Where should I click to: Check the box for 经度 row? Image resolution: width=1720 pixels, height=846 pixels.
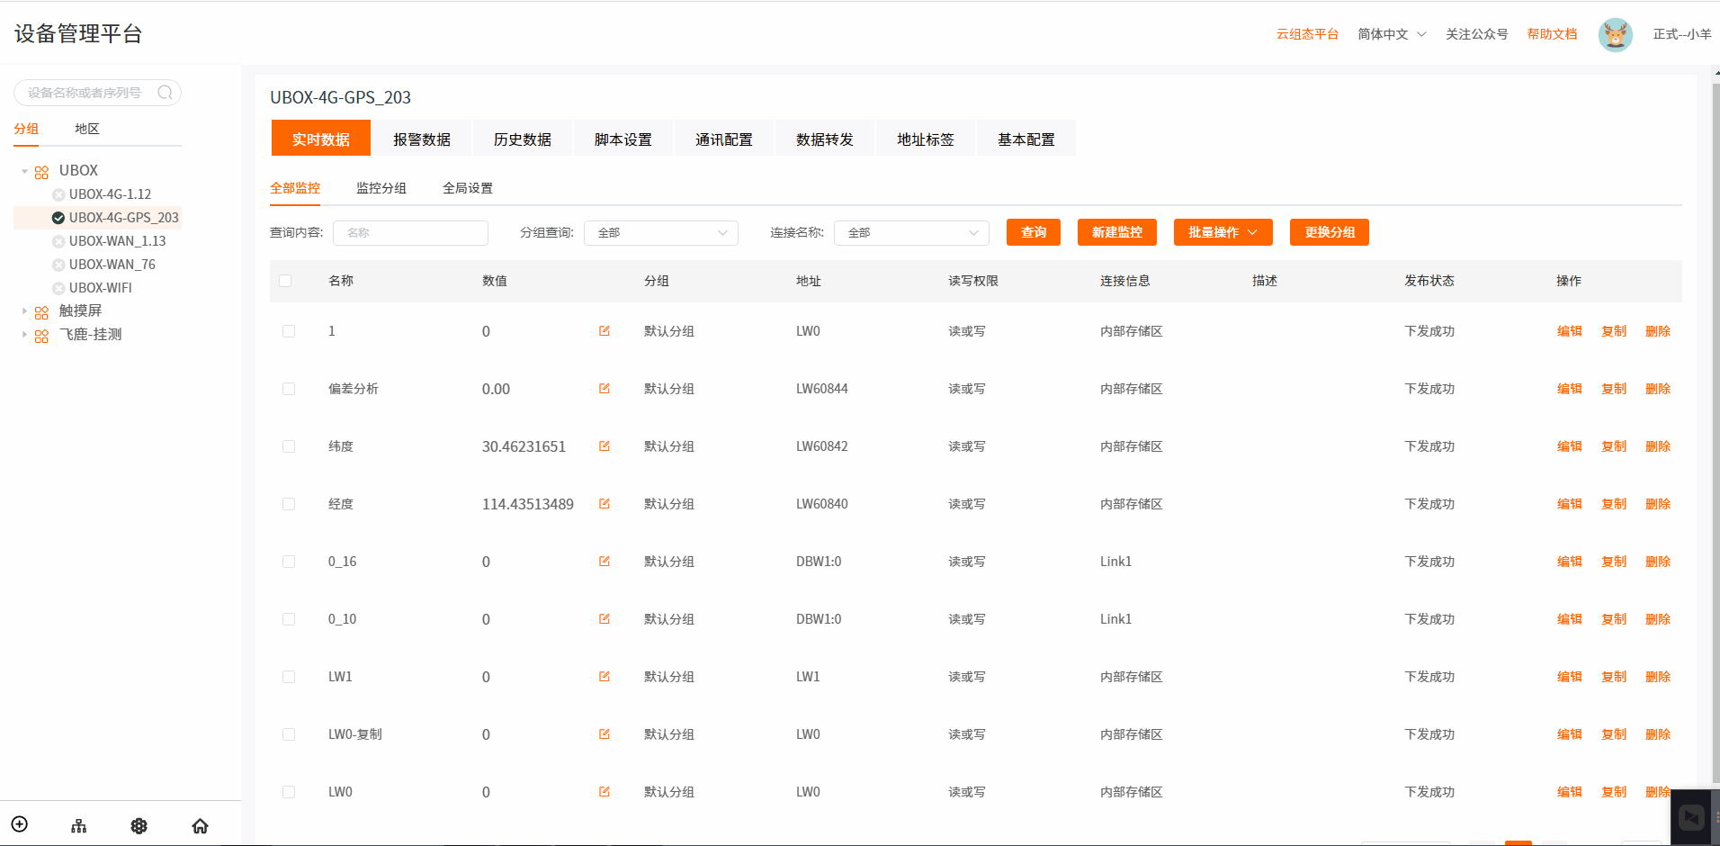289,504
